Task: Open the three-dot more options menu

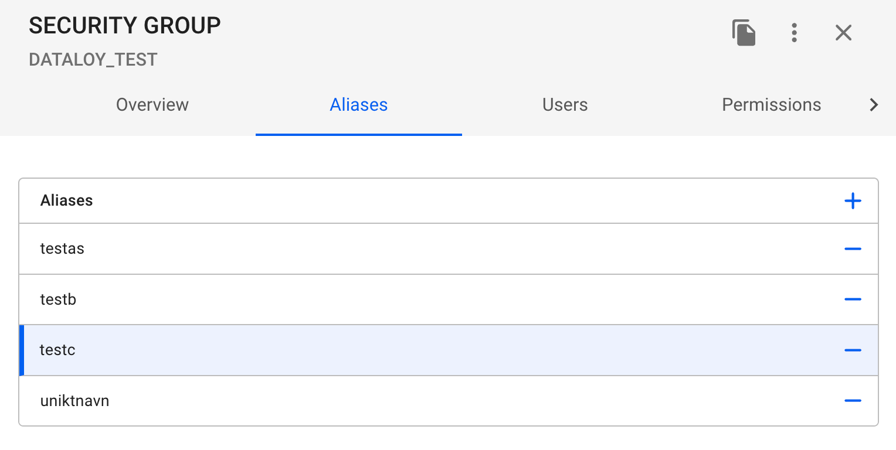Action: (794, 33)
